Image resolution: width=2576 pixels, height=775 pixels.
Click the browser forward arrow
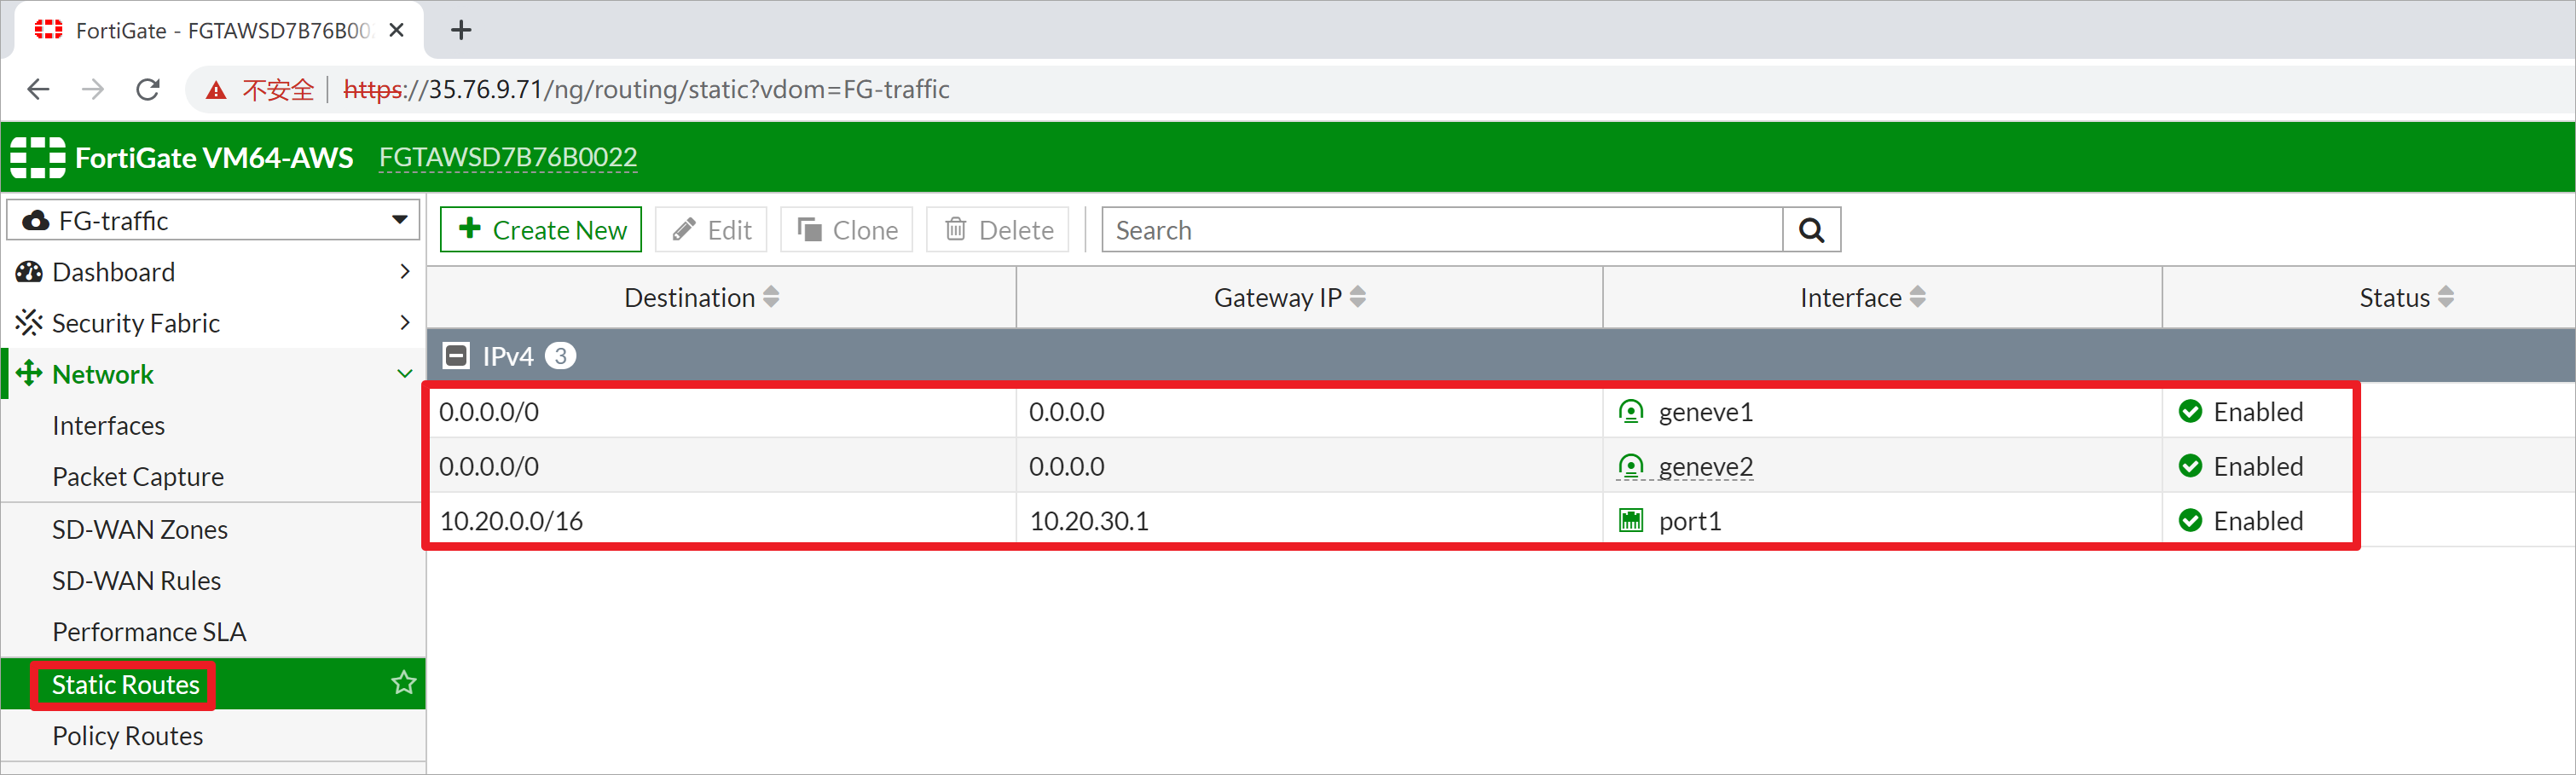click(x=93, y=90)
